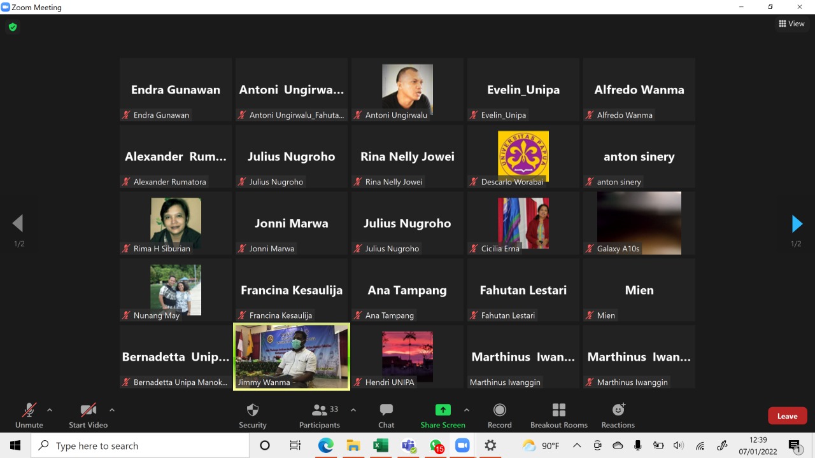Click the red Leave button

pos(787,416)
